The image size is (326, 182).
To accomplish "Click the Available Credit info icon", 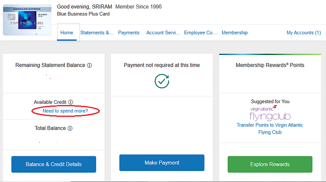I will tap(70, 102).
